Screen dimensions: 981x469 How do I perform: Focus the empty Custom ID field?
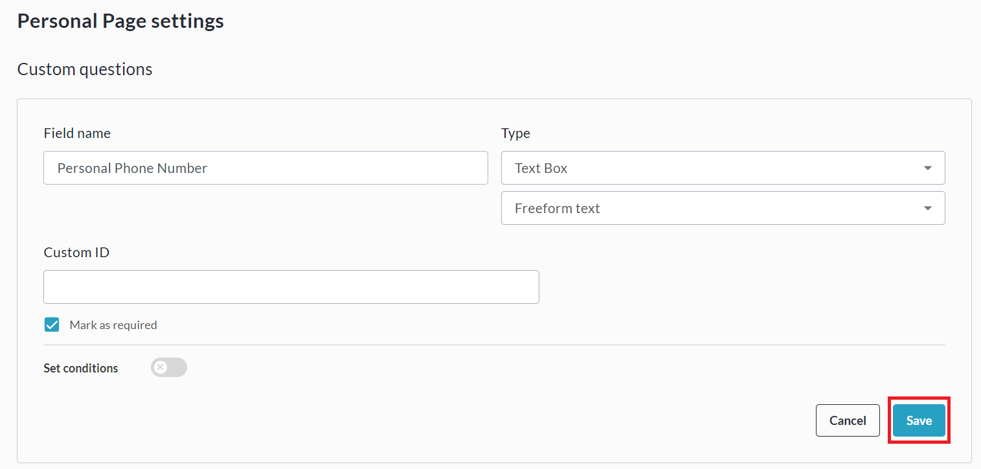291,287
